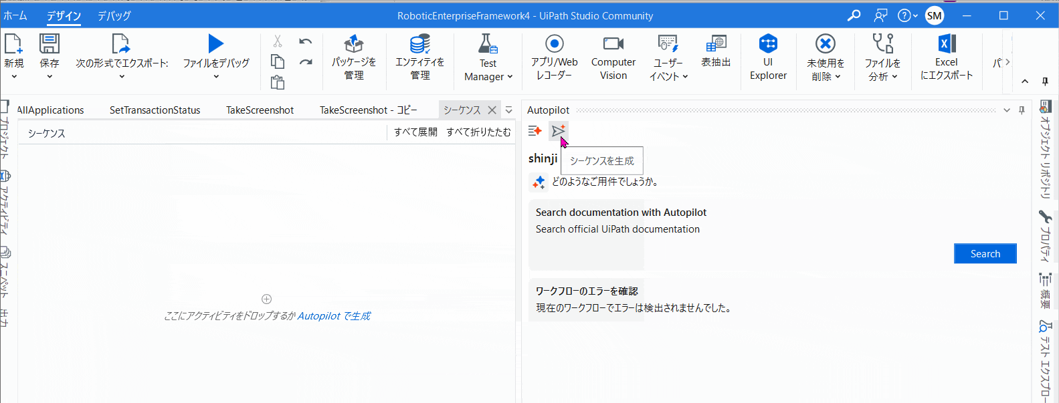Open the AllApplications document tab
The image size is (1059, 403).
coord(50,110)
